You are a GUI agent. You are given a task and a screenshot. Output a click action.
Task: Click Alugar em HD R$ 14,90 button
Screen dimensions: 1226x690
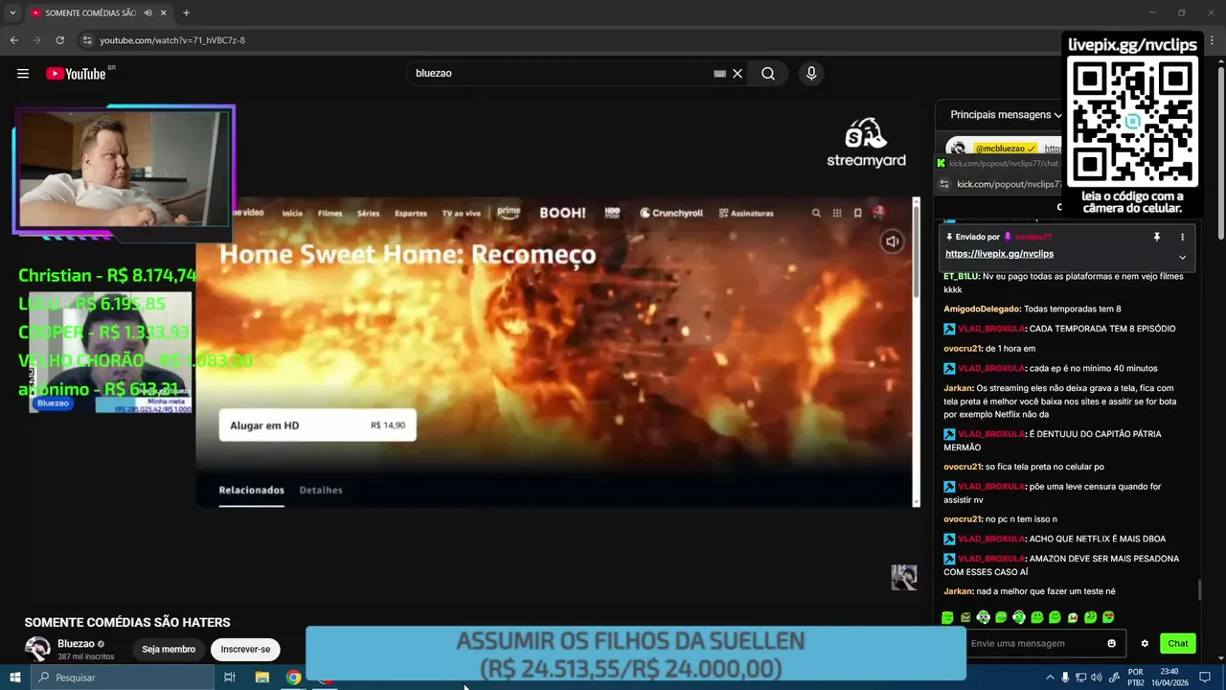317,425
